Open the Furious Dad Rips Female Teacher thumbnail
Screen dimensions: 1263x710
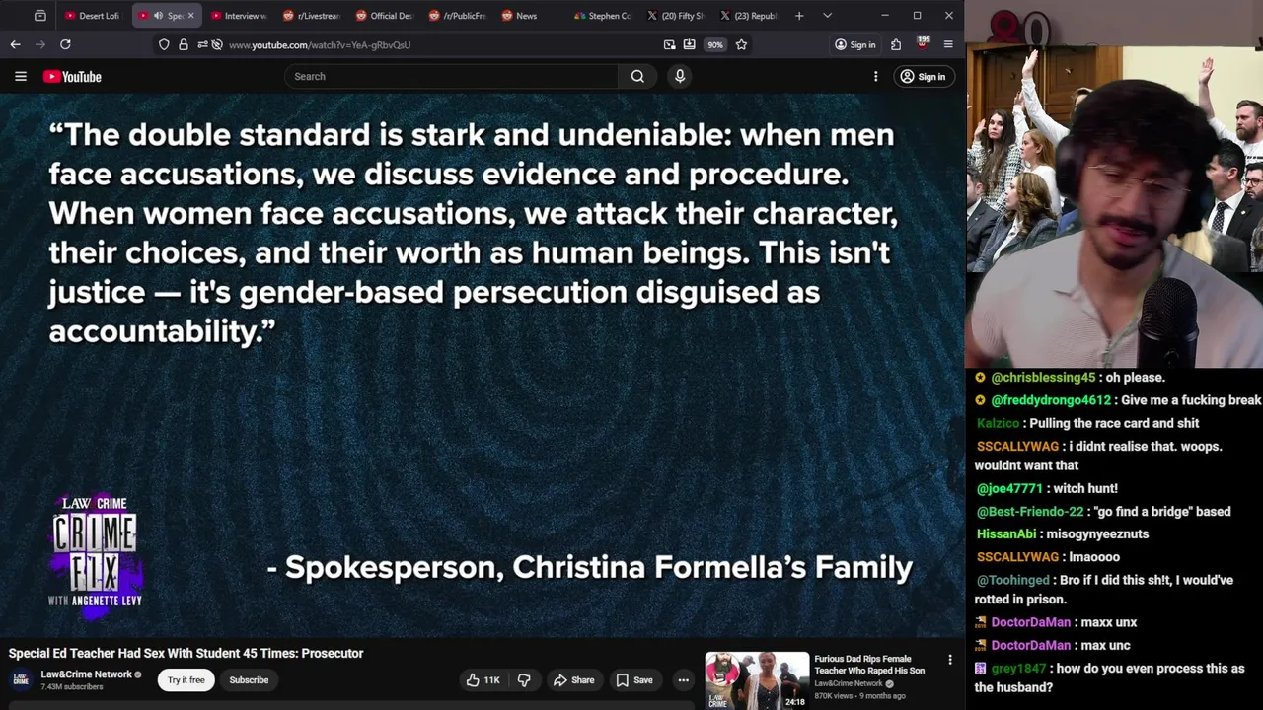[x=757, y=680]
